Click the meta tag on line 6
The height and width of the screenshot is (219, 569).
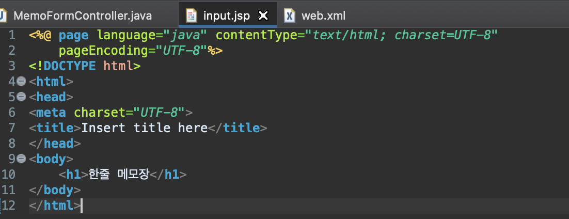pyautogui.click(x=51, y=112)
